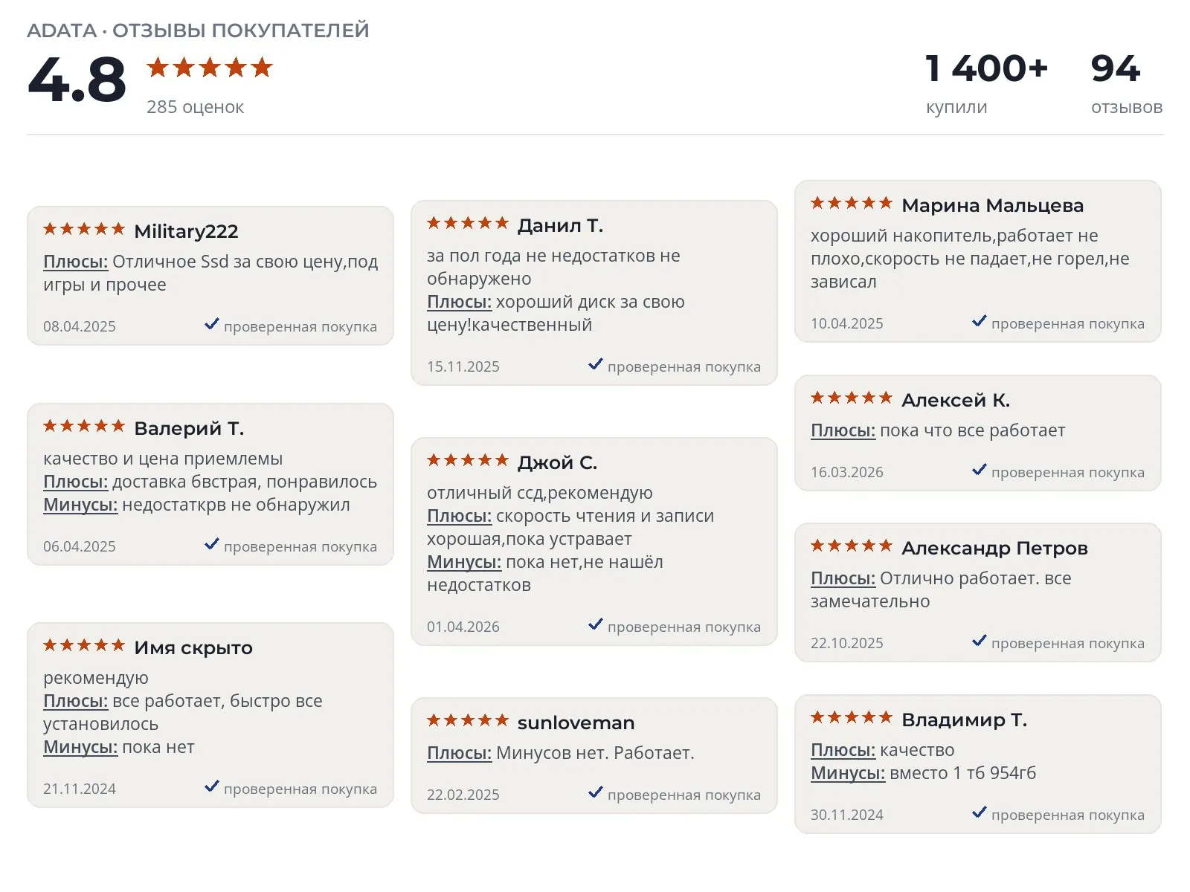Click the verified checkmark on Валерий Т.'s review
Viewport: 1190px width, 892px height.
tap(212, 544)
